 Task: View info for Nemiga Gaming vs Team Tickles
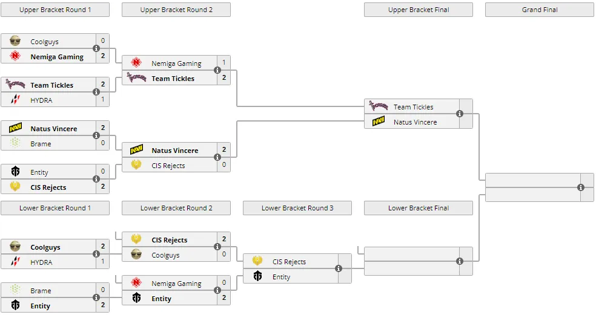tap(217, 70)
